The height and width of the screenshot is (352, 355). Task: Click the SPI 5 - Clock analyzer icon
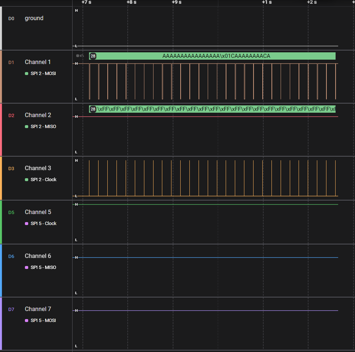click(x=27, y=223)
